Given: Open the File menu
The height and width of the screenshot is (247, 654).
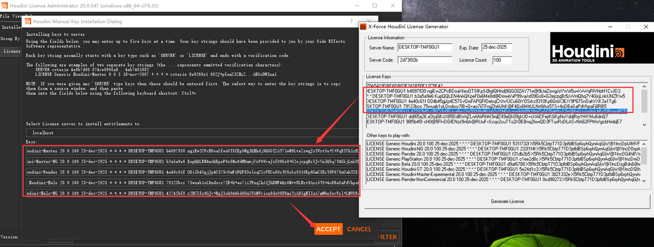Looking at the screenshot, I should coord(5,16).
